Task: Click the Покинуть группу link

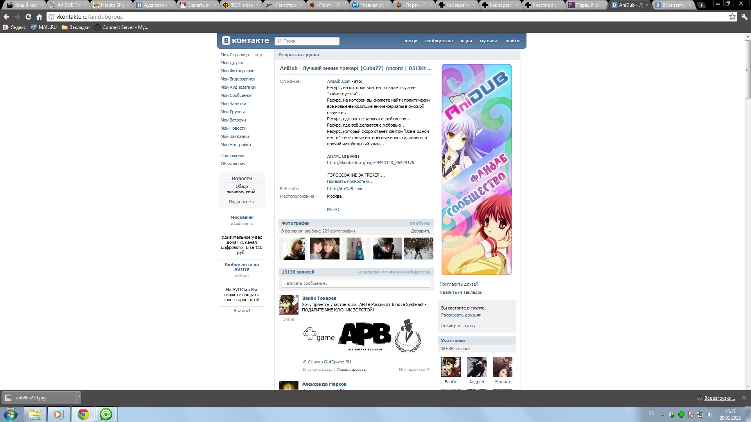Action: [x=458, y=325]
